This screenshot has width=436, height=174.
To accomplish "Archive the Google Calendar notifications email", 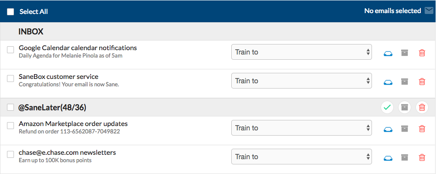I will (x=405, y=53).
